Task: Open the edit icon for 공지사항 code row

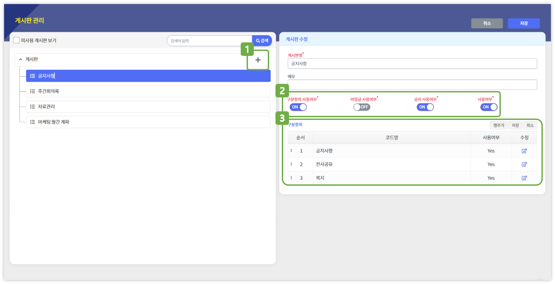Action: pyautogui.click(x=524, y=151)
